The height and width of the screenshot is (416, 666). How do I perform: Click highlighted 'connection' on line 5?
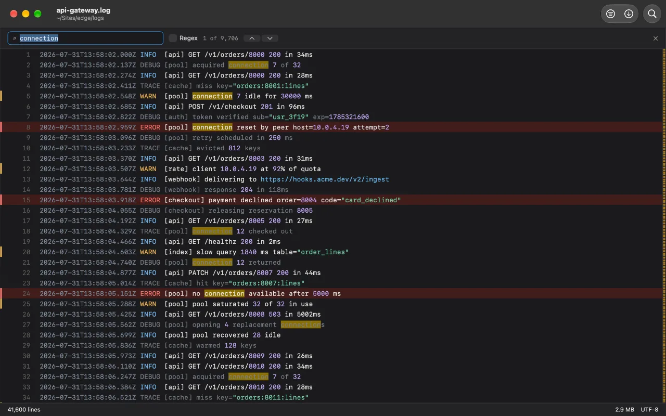(x=212, y=96)
